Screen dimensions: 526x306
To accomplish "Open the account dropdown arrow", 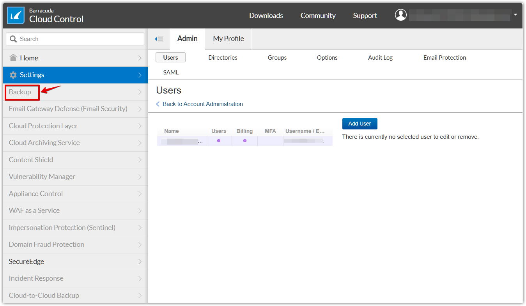I will point(515,15).
